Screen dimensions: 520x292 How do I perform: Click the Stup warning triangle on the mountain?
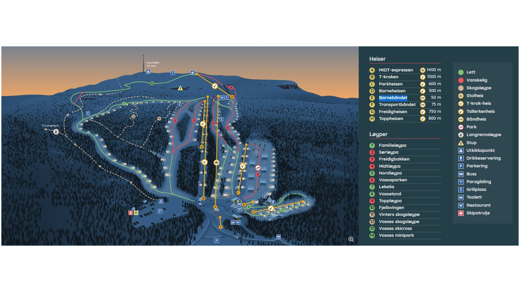click(180, 88)
